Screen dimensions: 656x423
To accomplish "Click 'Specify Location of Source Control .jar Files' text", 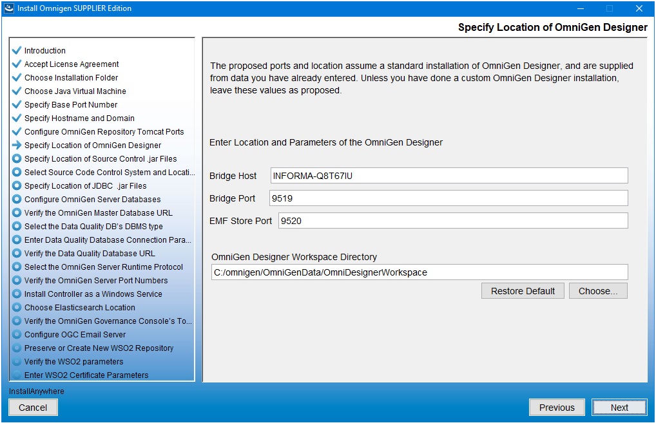I will click(101, 158).
